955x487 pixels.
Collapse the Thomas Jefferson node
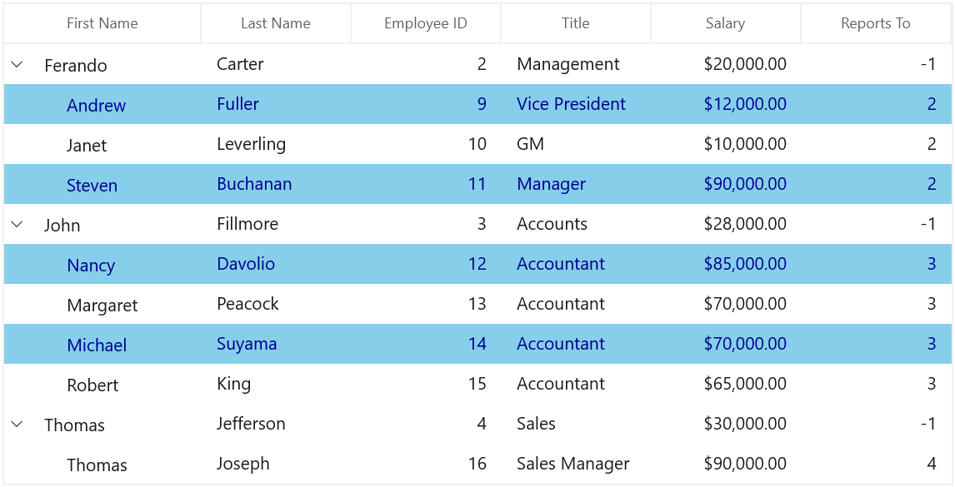pos(17,424)
